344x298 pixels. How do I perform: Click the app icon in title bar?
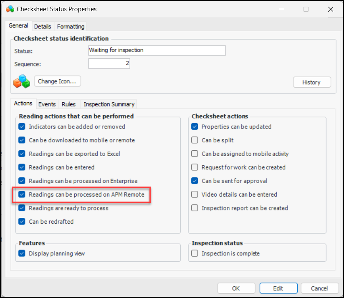(10, 9)
